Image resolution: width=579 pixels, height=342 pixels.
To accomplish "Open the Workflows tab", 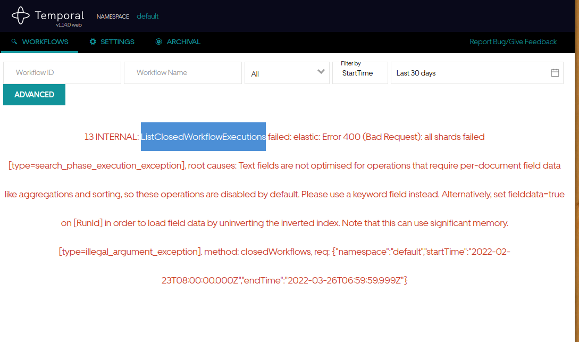I will click(x=39, y=41).
